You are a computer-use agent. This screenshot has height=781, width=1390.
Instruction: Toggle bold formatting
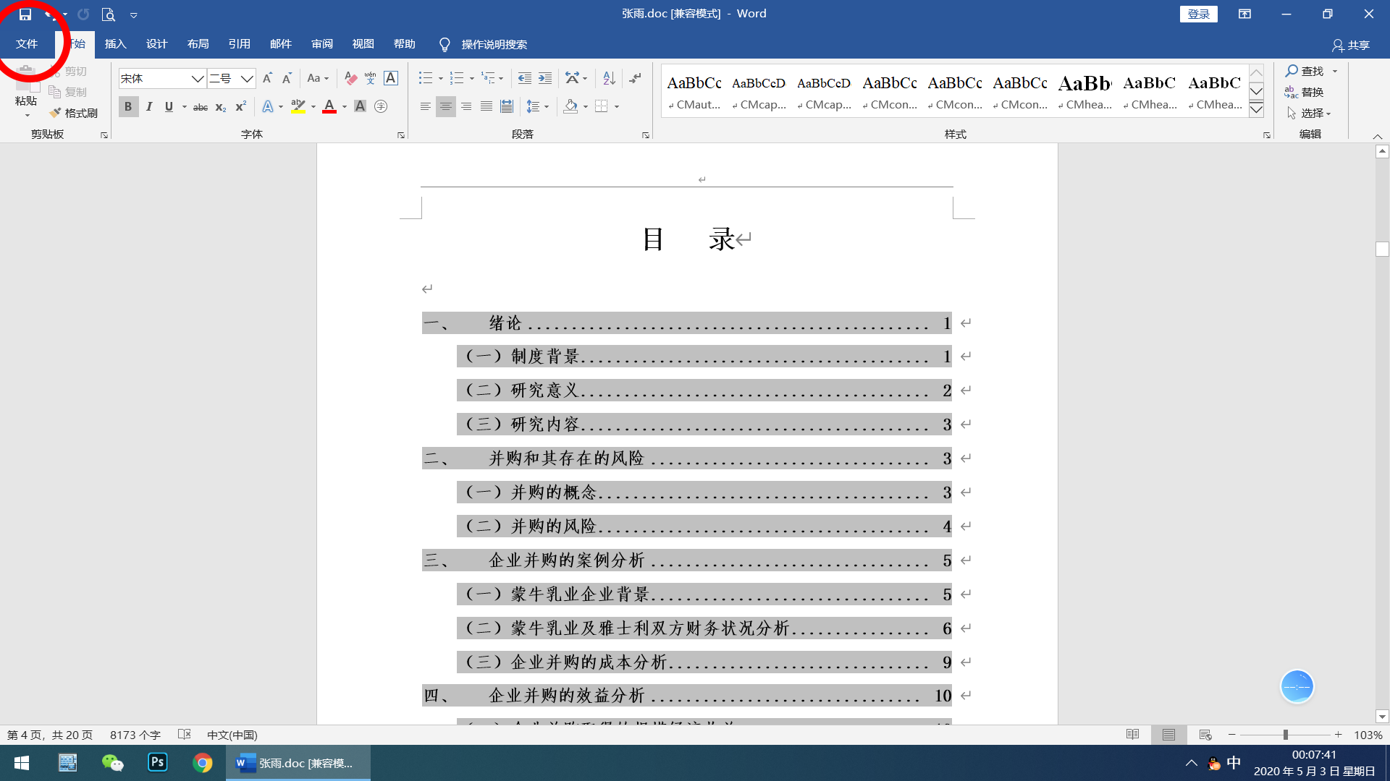tap(128, 106)
